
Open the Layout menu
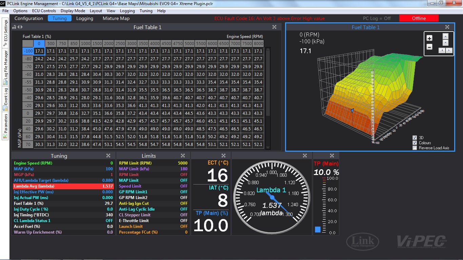[x=96, y=11]
